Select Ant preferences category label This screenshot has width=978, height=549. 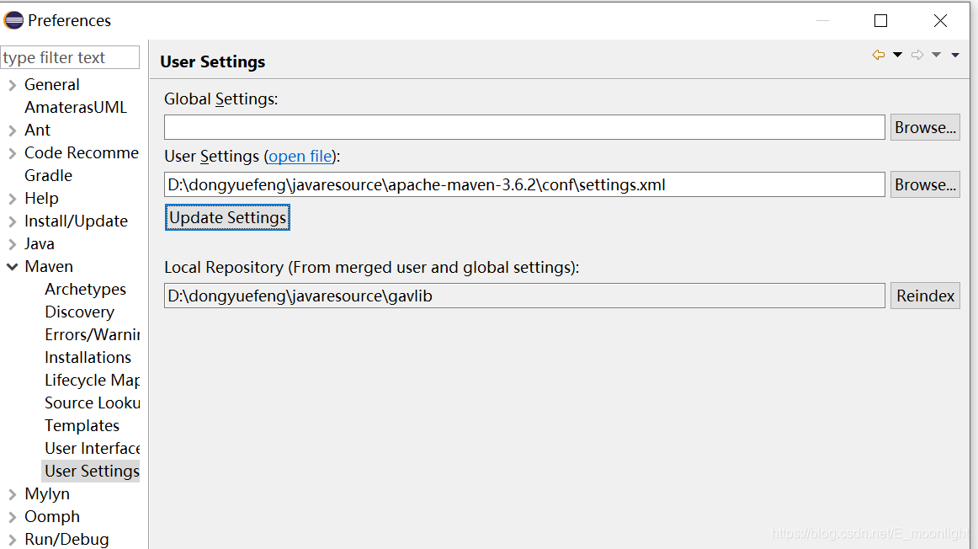coord(37,130)
